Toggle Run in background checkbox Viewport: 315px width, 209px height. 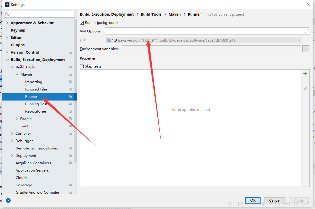[x=82, y=23]
